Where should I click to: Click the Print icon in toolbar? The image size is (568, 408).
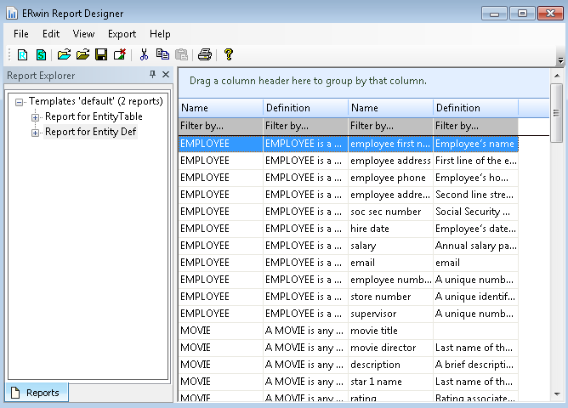[205, 54]
